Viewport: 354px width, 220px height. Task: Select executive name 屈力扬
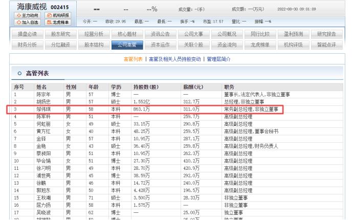43,205
